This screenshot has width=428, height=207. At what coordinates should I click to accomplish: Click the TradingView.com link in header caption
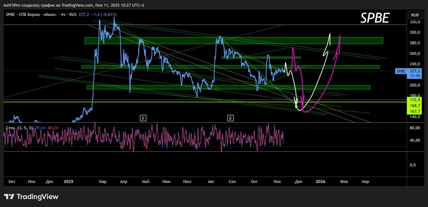(x=85, y=3)
